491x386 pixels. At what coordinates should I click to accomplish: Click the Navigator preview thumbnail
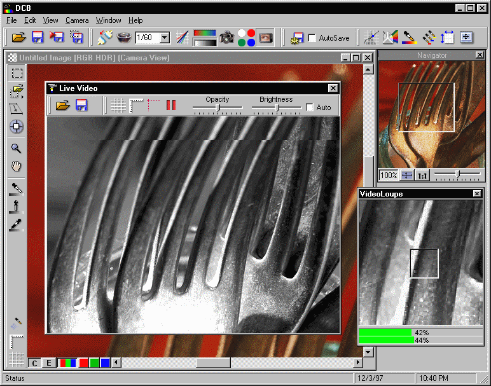432,114
